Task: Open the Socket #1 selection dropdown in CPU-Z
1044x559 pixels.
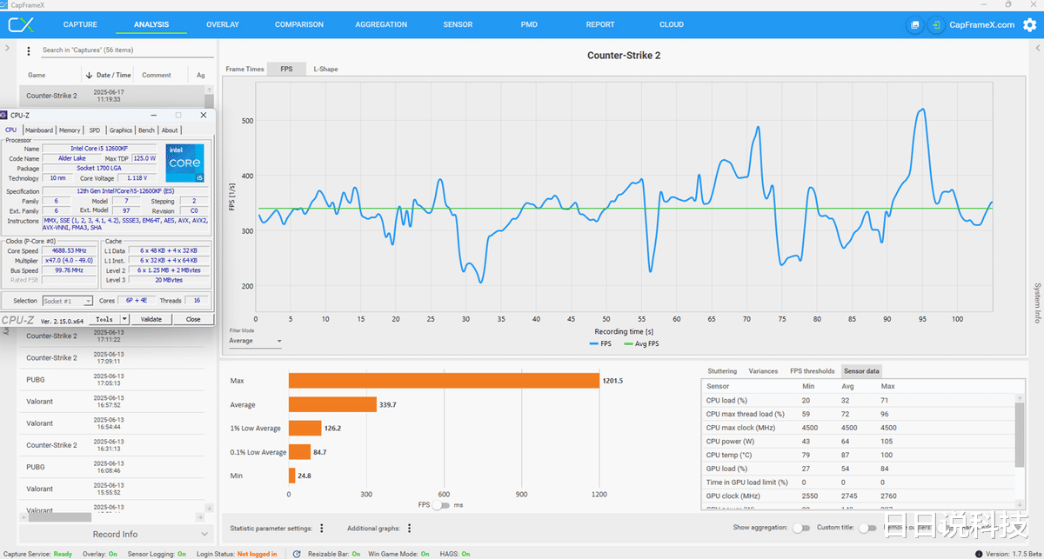Action: [67, 301]
